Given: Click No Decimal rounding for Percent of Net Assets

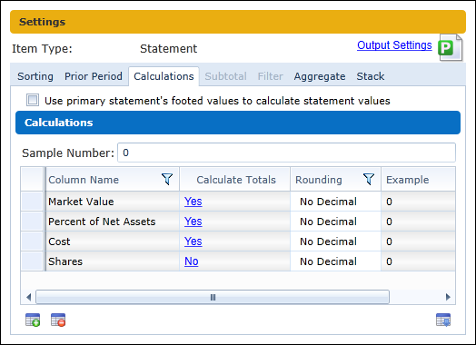Looking at the screenshot, I should (x=336, y=222).
